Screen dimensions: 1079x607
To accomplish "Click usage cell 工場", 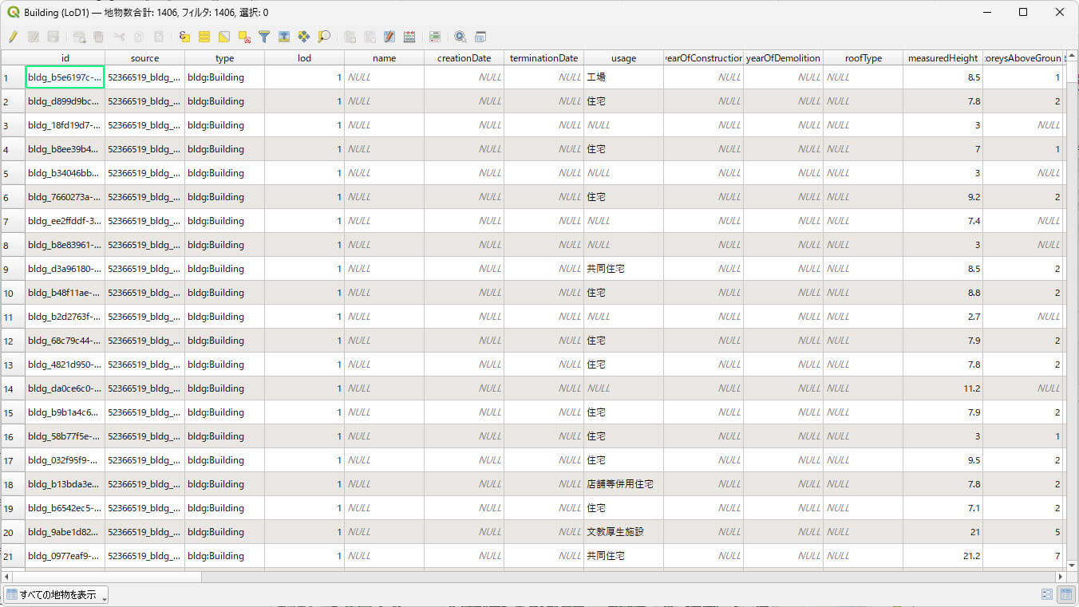I will (624, 77).
